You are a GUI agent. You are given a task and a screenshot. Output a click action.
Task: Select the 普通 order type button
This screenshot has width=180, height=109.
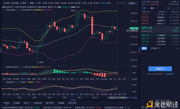(x=144, y=48)
